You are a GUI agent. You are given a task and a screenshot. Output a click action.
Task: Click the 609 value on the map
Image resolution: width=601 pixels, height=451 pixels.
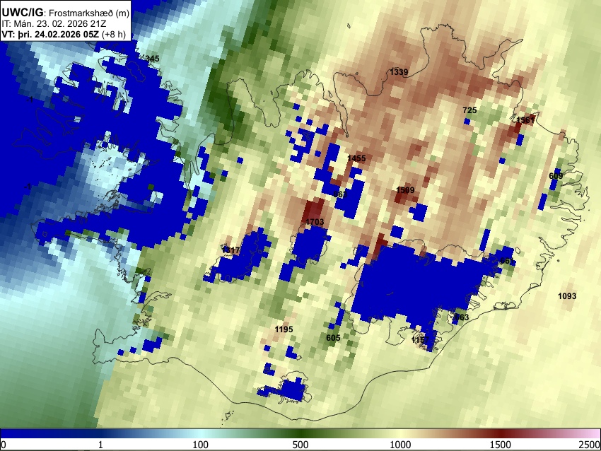point(556,176)
